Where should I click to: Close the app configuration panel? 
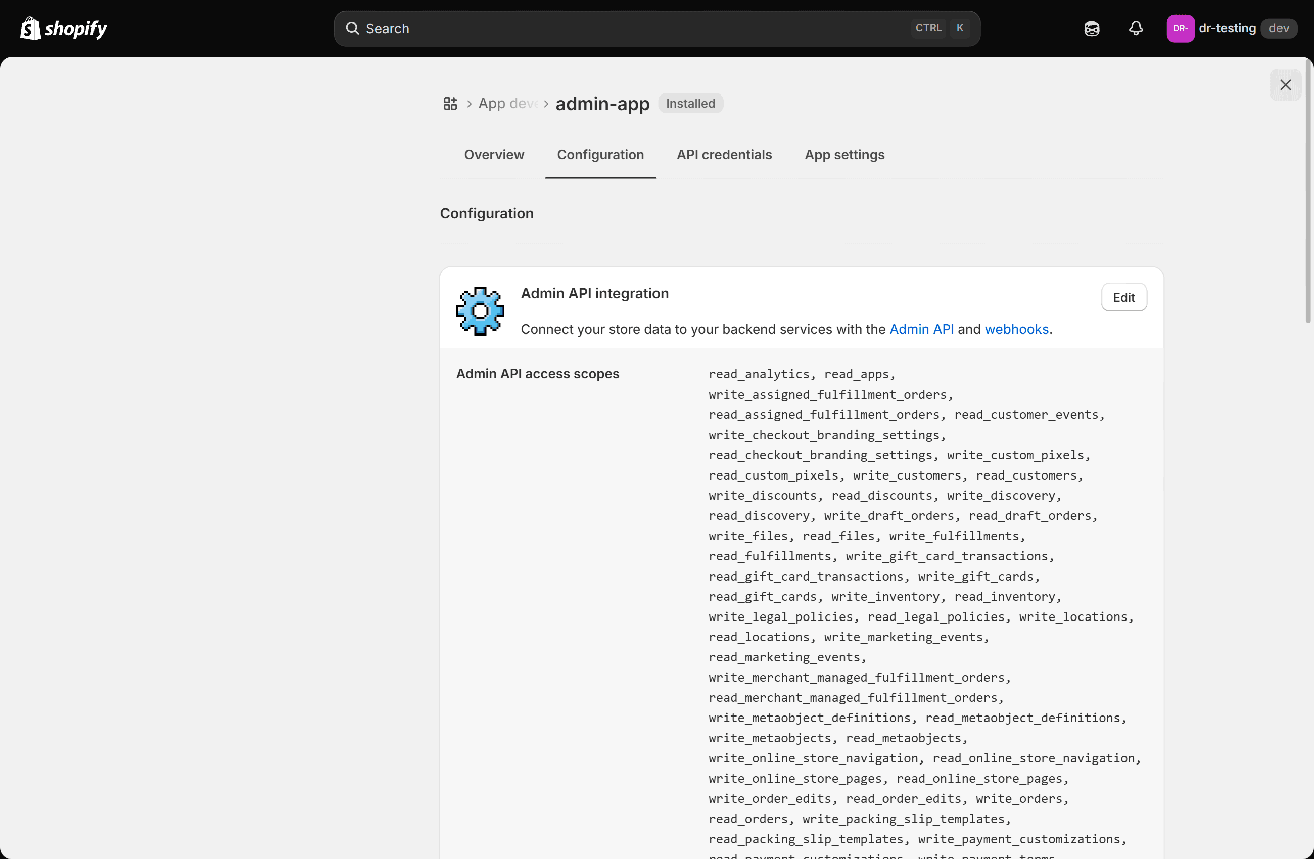[x=1285, y=85]
